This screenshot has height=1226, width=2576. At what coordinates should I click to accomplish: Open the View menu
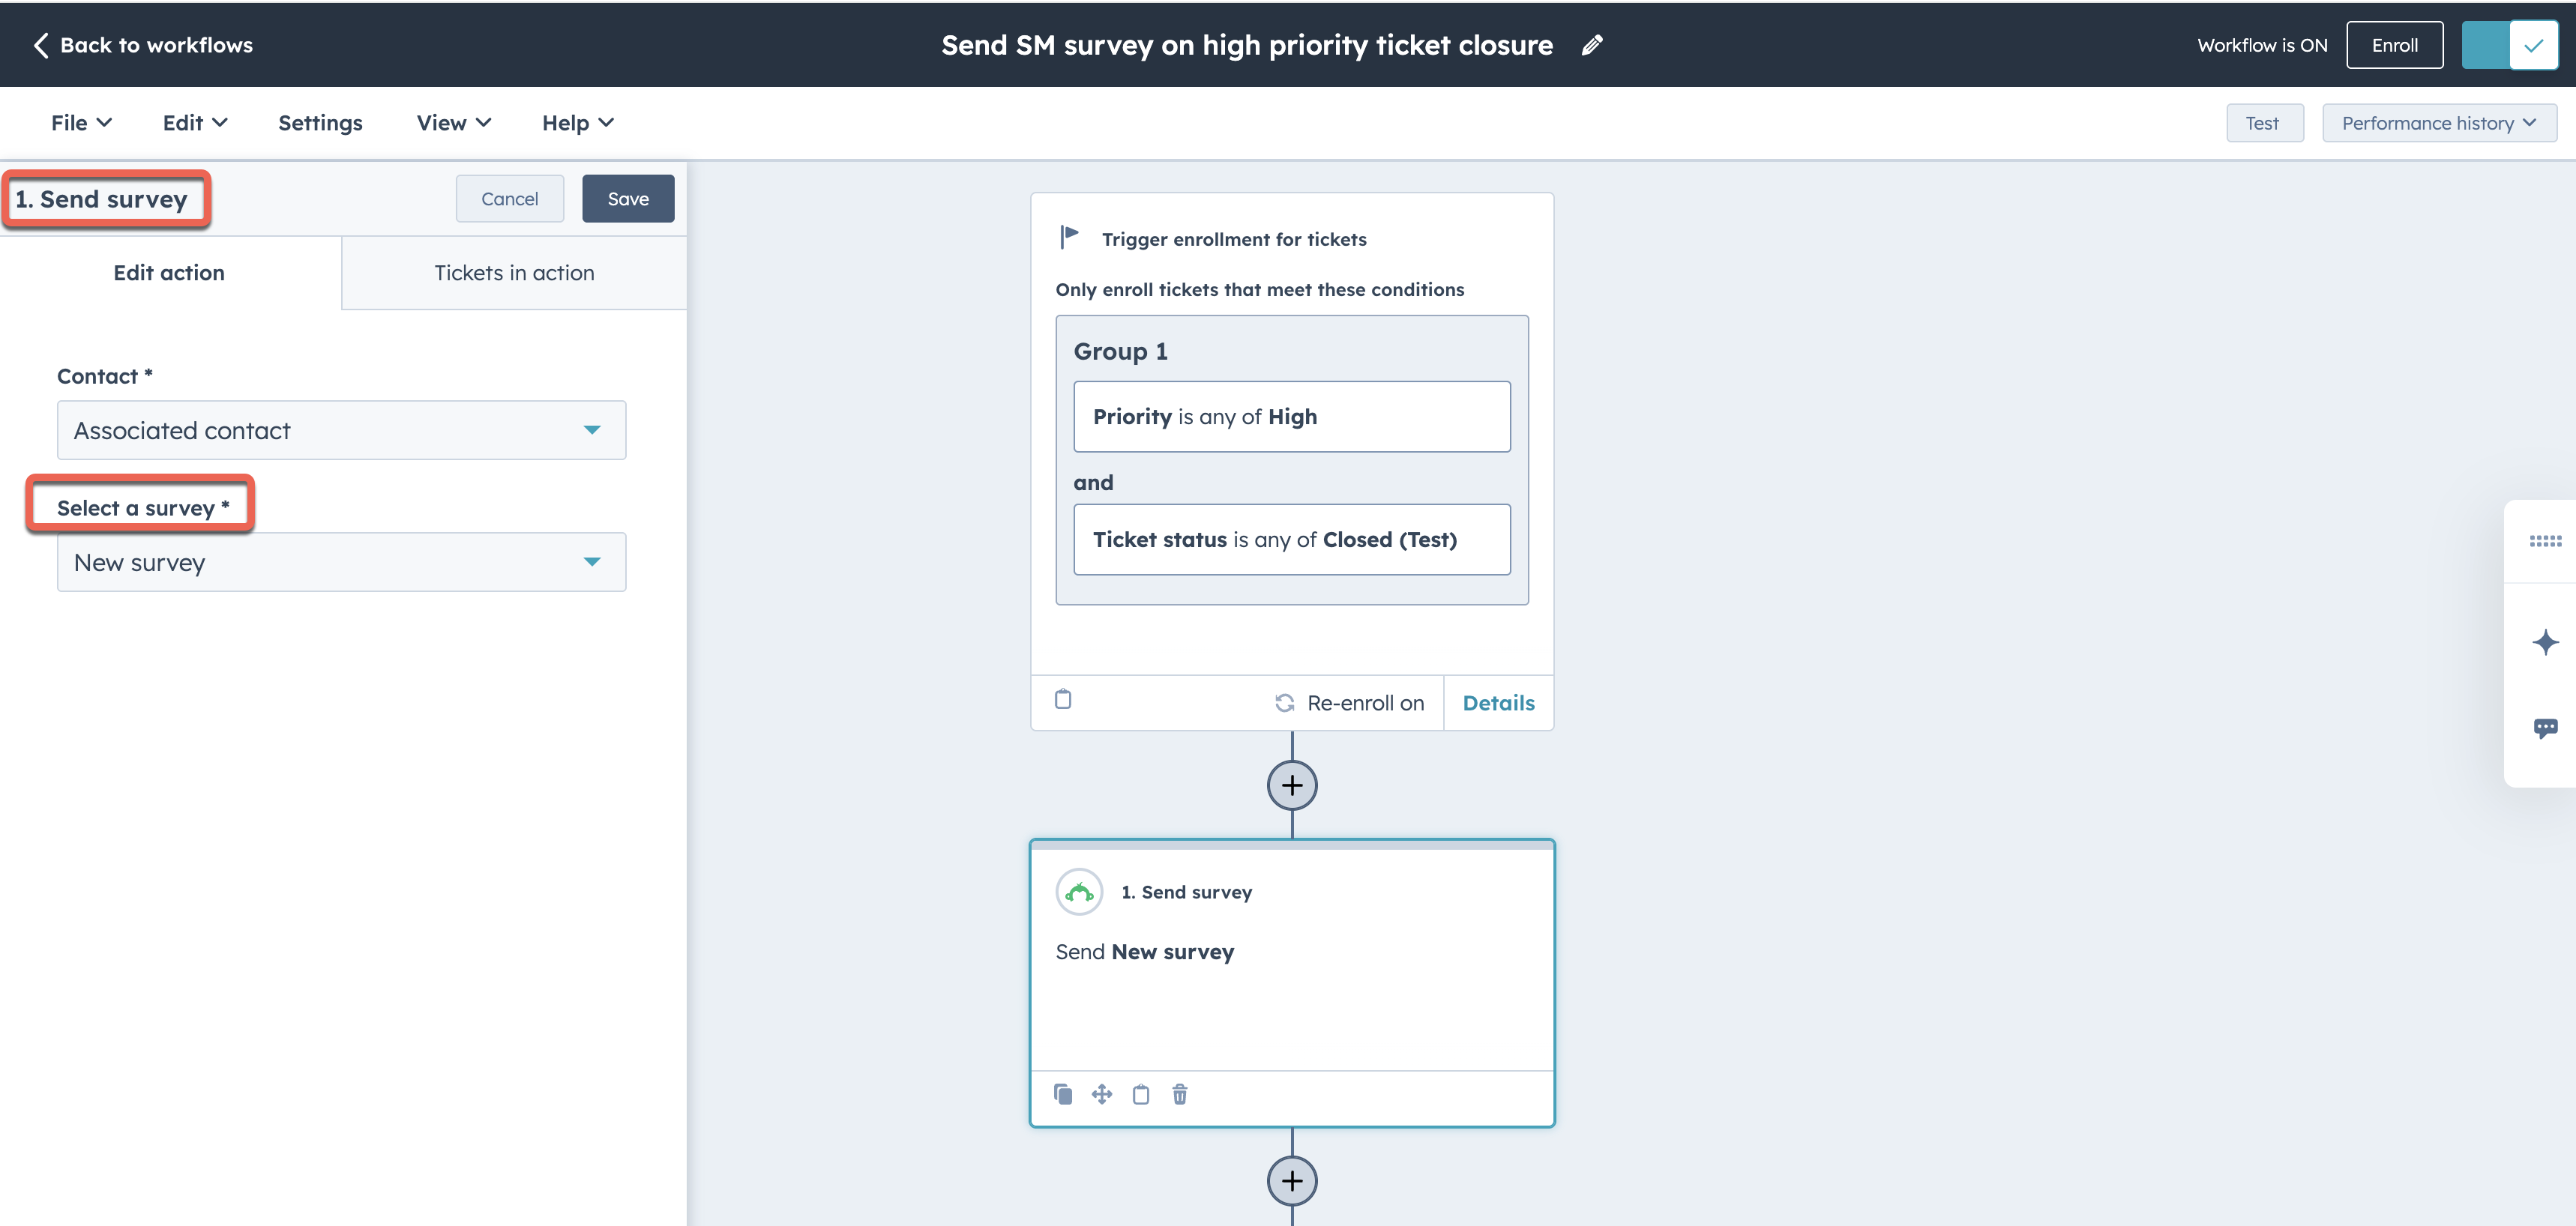point(453,123)
